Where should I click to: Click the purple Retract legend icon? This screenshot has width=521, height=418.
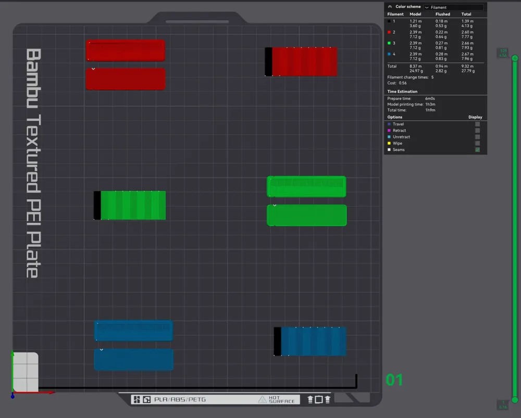click(389, 130)
